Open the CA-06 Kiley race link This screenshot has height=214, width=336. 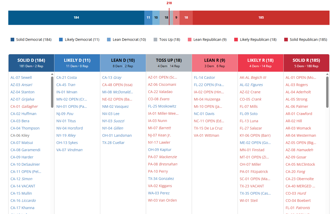coord(20,135)
